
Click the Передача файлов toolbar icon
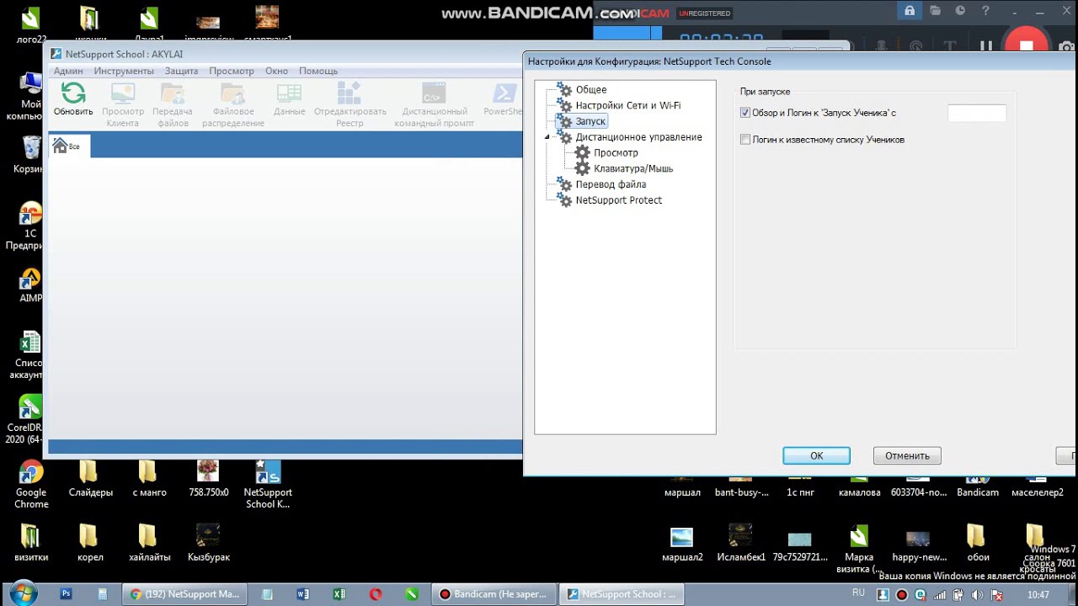click(173, 93)
